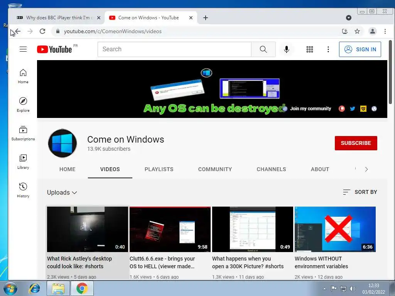This screenshot has width=395, height=296.
Task: Open the Join my community link
Action: click(311, 108)
